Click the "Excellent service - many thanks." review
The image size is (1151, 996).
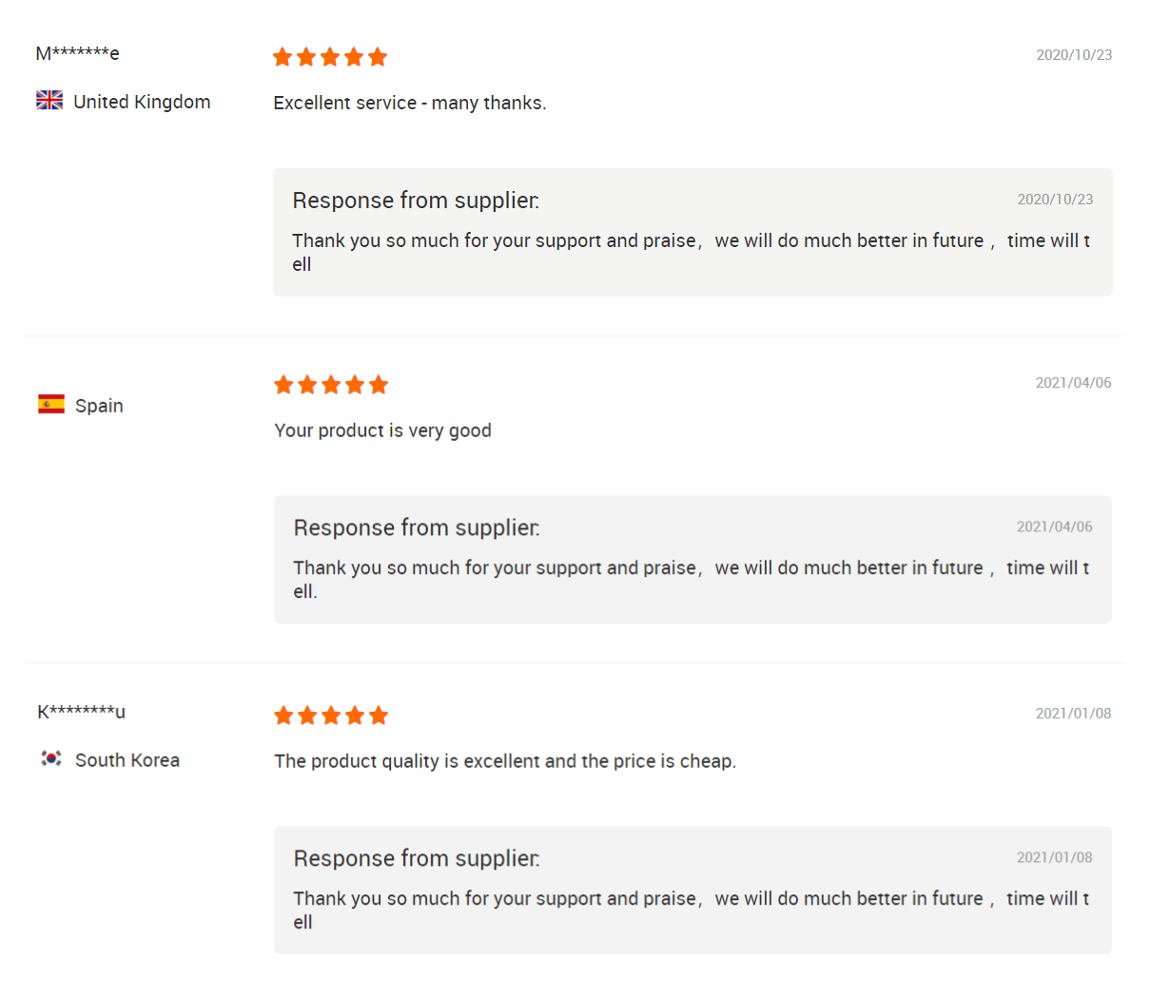click(x=409, y=103)
